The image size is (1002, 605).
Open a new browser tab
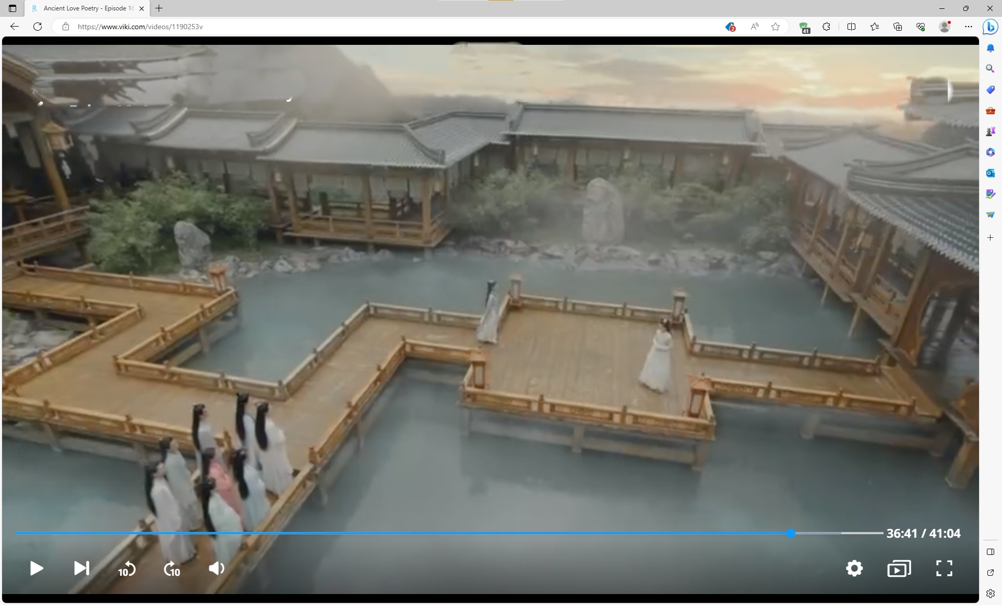click(159, 8)
